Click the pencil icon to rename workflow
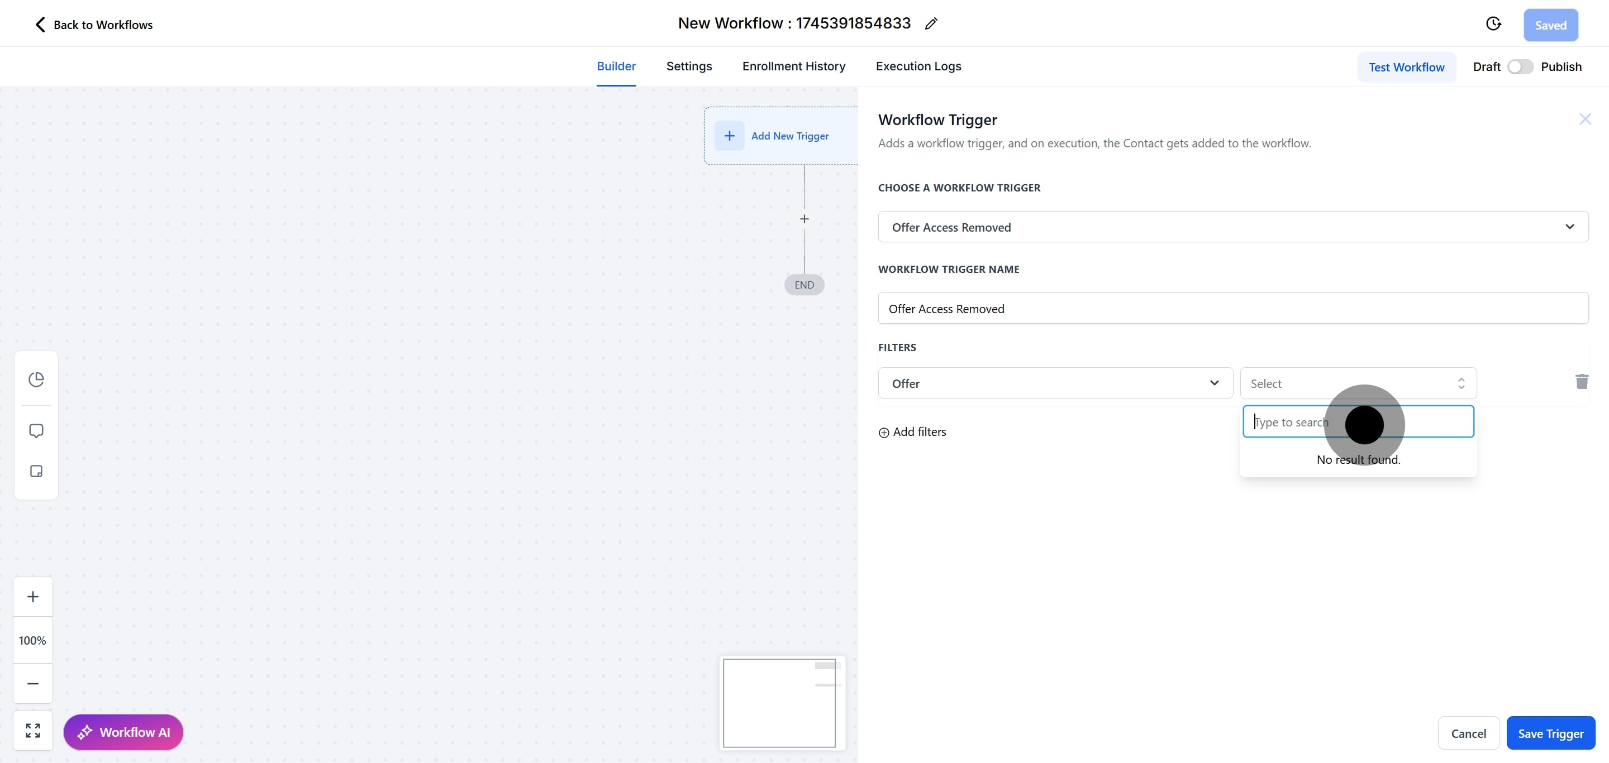The image size is (1609, 763). 931,23
